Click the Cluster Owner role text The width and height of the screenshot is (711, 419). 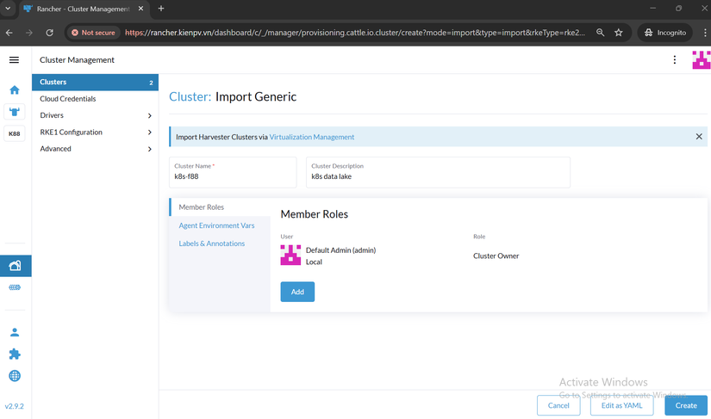tap(496, 256)
